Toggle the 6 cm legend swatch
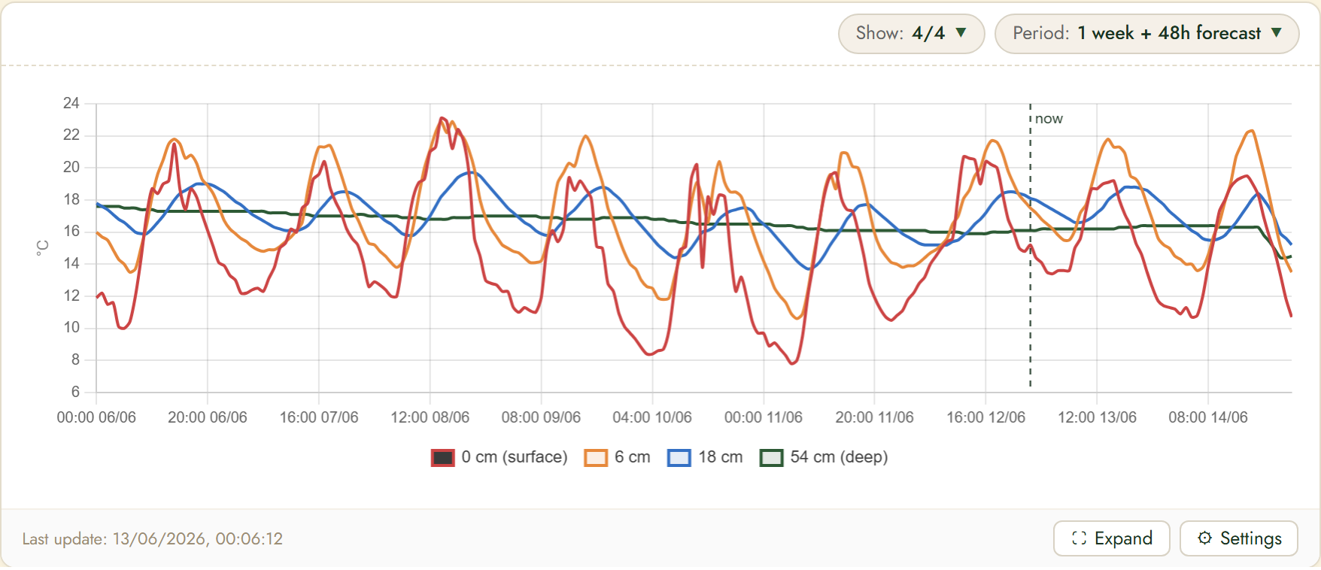 596,457
